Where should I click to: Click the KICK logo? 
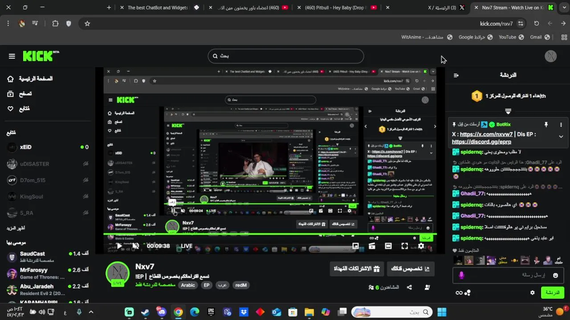[x=41, y=56]
